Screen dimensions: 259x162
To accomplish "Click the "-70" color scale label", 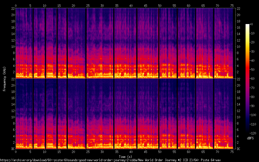I will click(252, 88).
